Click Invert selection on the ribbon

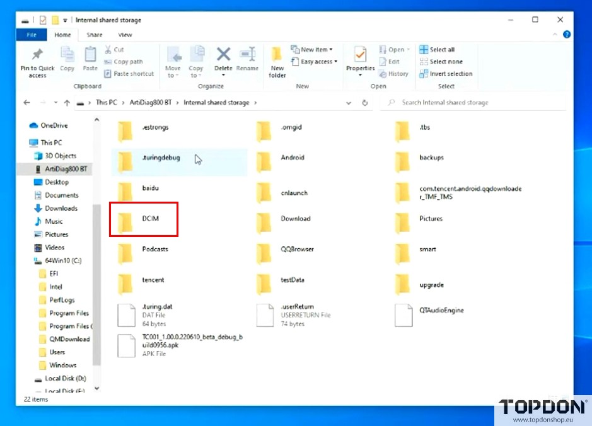pyautogui.click(x=446, y=73)
